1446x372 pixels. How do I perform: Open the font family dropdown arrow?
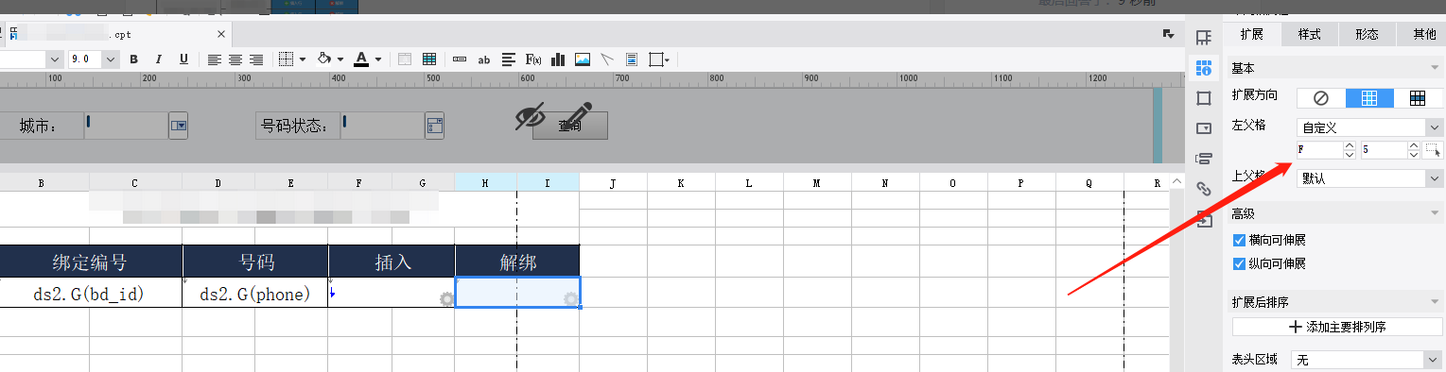pos(54,59)
